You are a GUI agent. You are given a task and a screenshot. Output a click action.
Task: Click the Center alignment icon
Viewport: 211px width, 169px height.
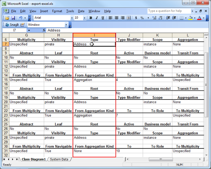(x=116, y=18)
